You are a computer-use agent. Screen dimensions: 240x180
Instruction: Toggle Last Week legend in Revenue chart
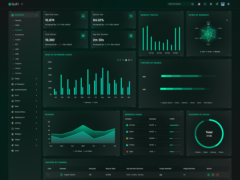(x=88, y=151)
